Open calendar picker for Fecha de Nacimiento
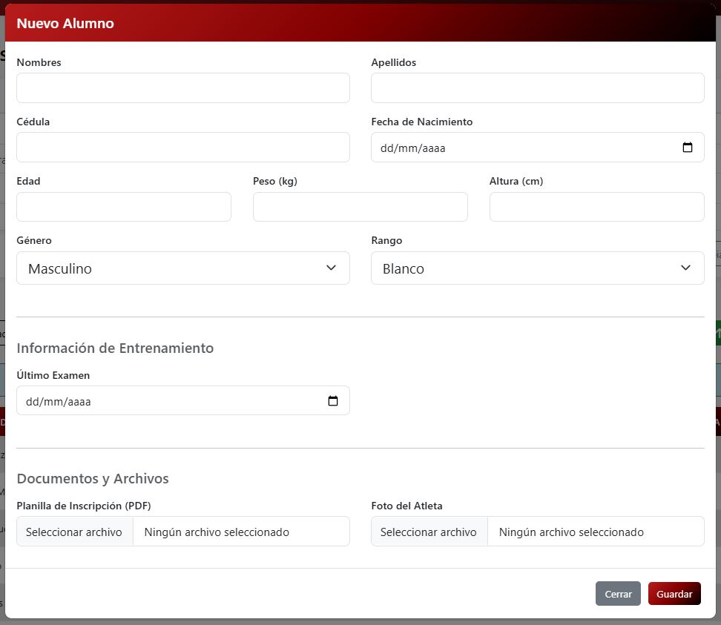This screenshot has height=625, width=721. [687, 148]
